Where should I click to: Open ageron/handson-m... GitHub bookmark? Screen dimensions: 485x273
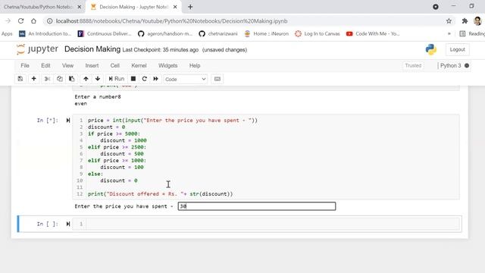(165, 33)
